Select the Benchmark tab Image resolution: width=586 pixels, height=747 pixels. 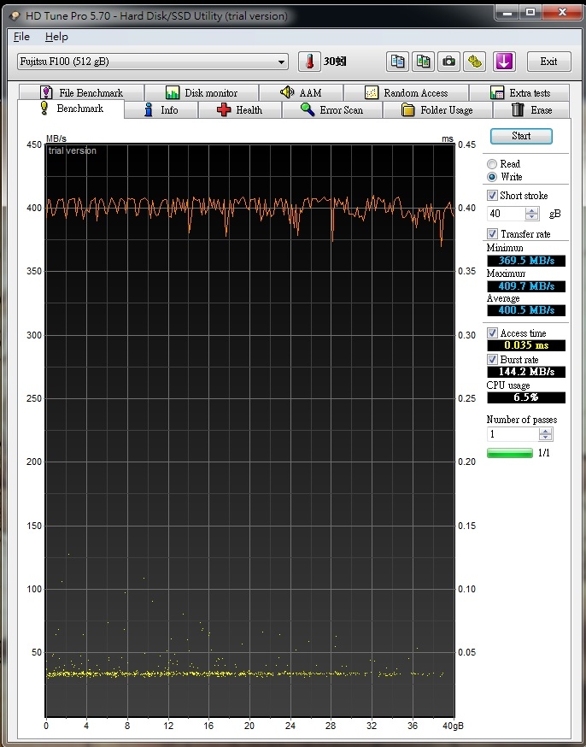click(x=71, y=109)
